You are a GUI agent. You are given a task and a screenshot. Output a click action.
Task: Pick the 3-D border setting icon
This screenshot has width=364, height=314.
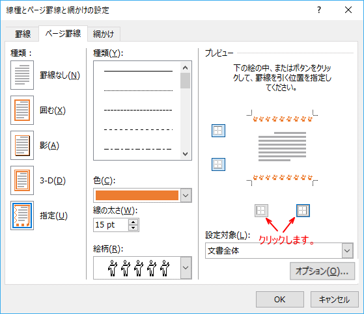pos(22,180)
